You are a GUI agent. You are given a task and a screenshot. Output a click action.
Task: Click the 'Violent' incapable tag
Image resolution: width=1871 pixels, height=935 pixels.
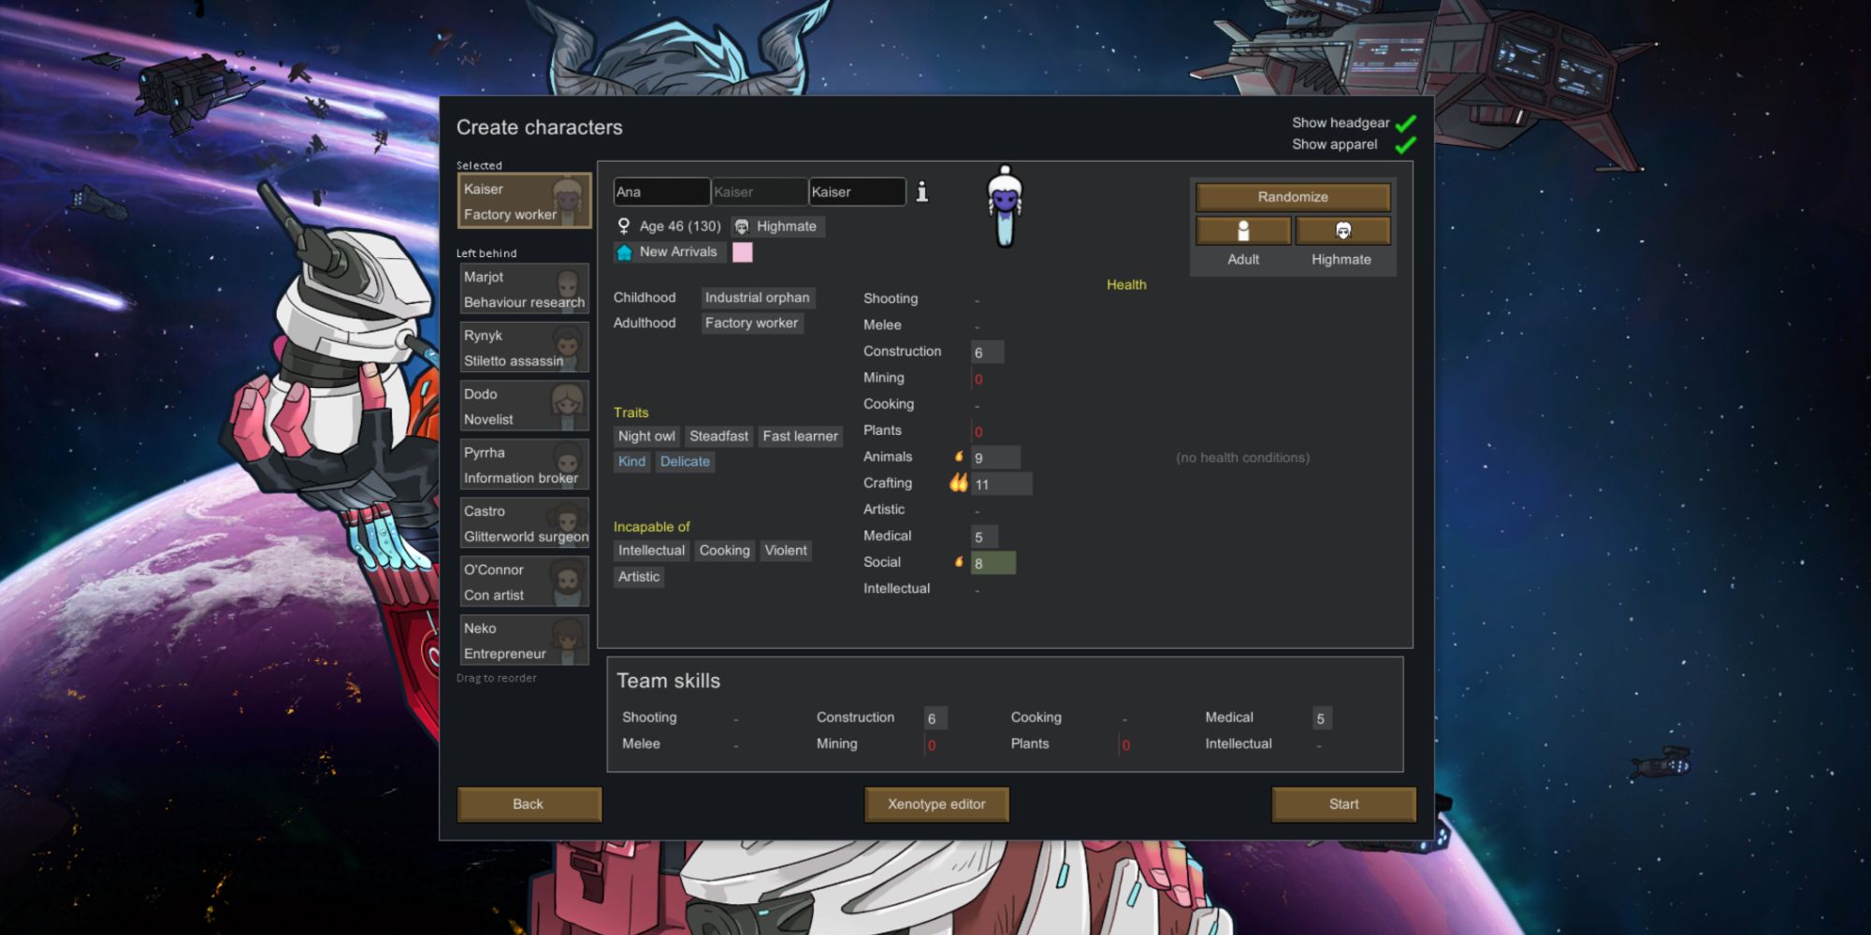(x=786, y=551)
